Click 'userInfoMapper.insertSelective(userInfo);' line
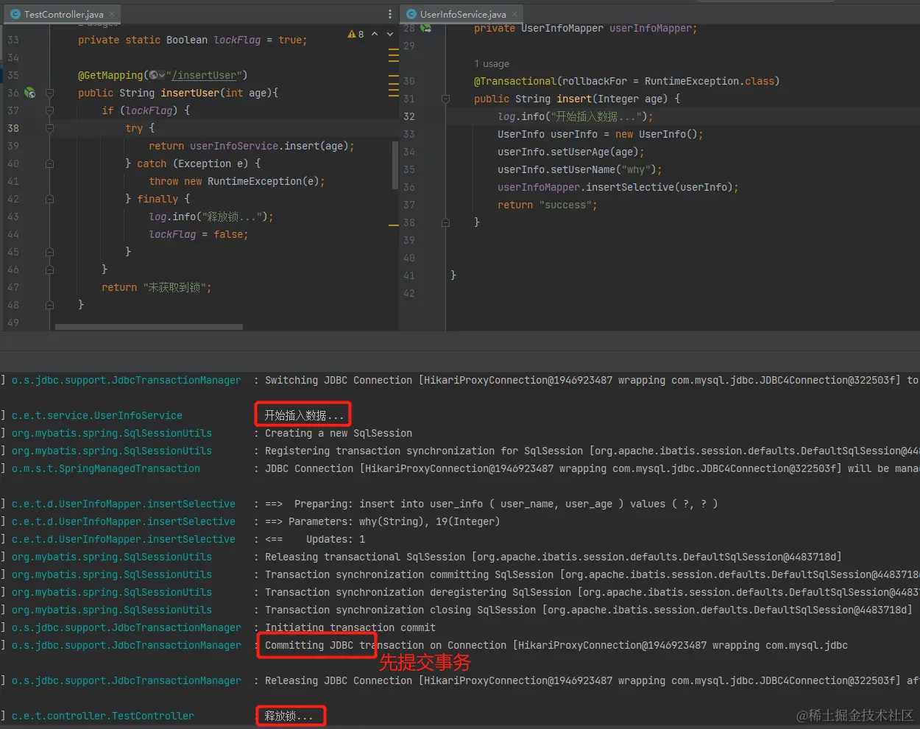This screenshot has width=920, height=729. (618, 187)
